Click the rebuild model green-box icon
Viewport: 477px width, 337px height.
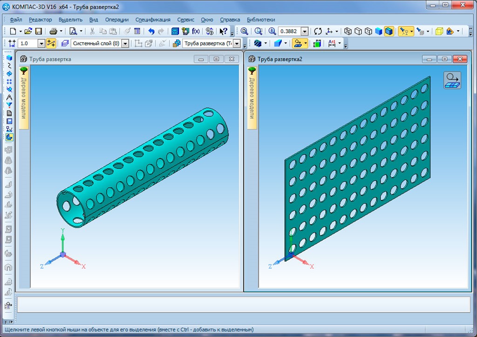(317, 43)
